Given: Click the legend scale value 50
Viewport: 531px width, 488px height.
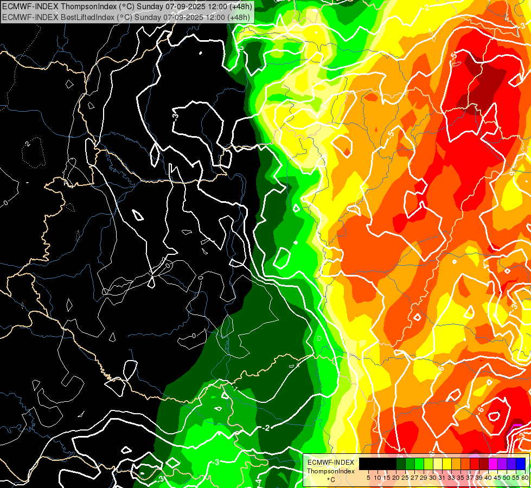Looking at the screenshot, I should pos(507,478).
